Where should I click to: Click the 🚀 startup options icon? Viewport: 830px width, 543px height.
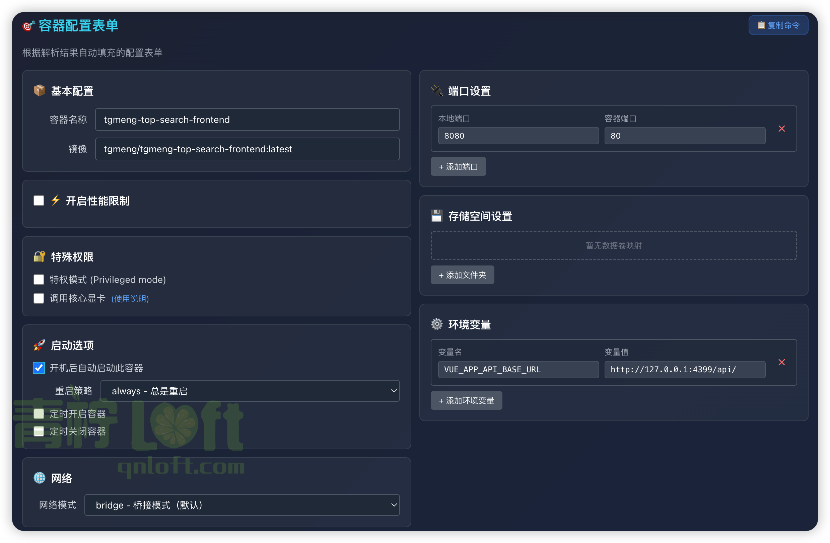click(40, 345)
